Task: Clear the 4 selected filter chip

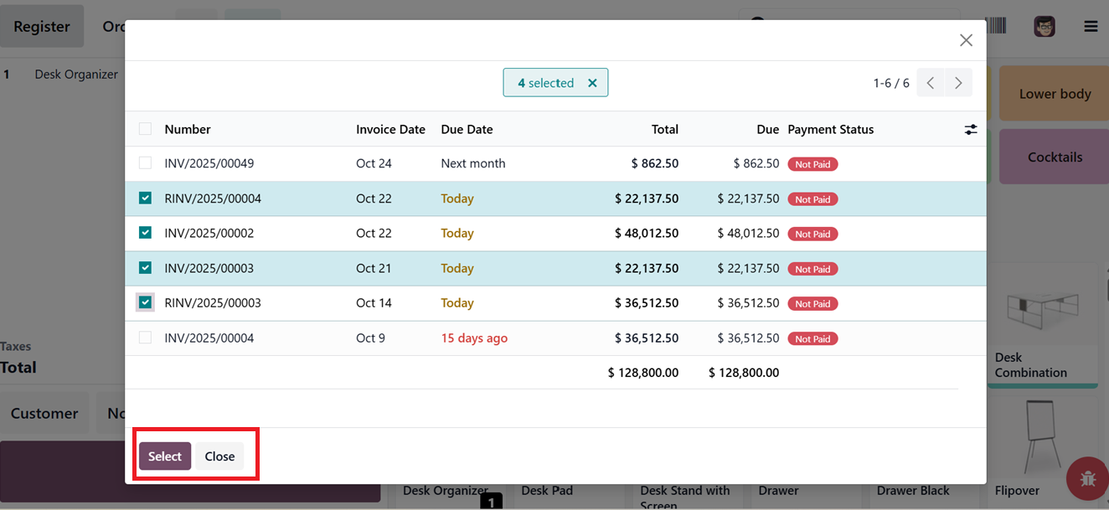Action: (x=592, y=83)
